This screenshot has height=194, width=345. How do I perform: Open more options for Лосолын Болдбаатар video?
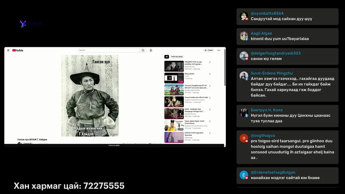210,86
